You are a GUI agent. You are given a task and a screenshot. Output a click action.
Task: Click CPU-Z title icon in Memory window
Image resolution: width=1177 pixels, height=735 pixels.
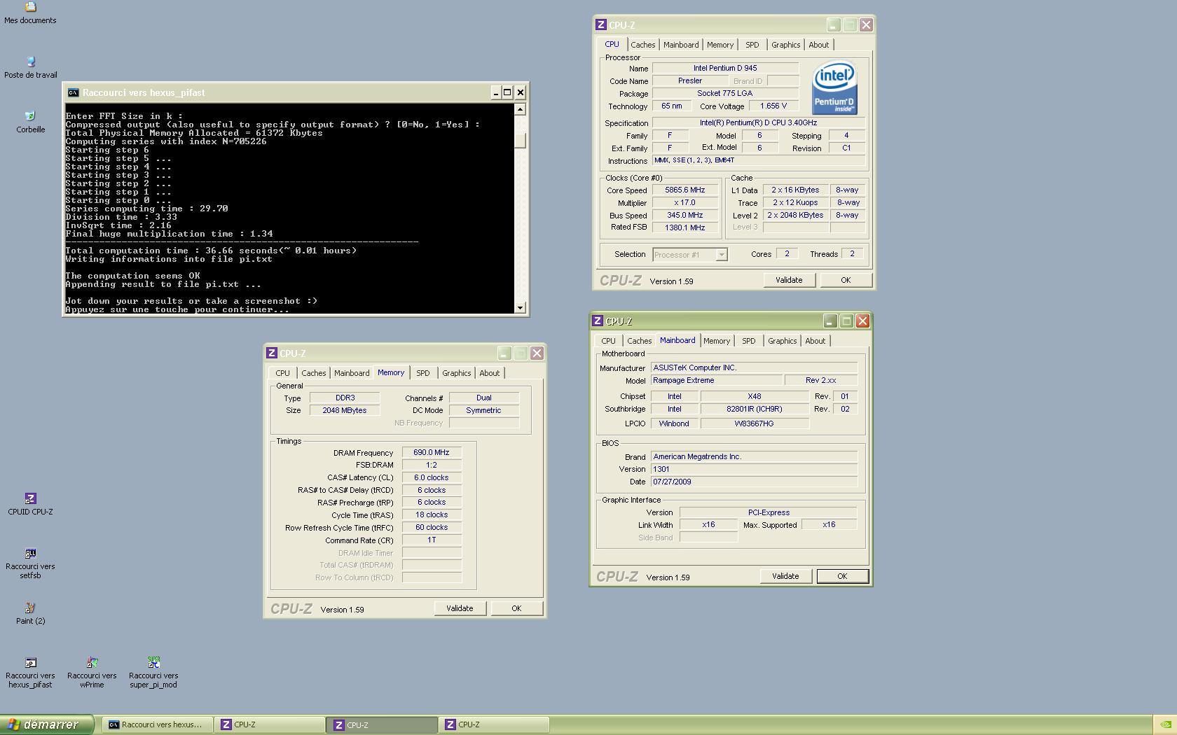click(x=272, y=353)
